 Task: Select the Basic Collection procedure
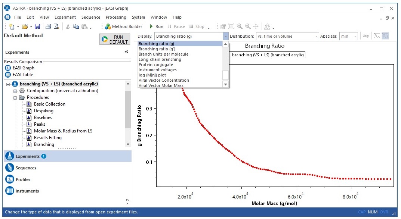pos(50,104)
